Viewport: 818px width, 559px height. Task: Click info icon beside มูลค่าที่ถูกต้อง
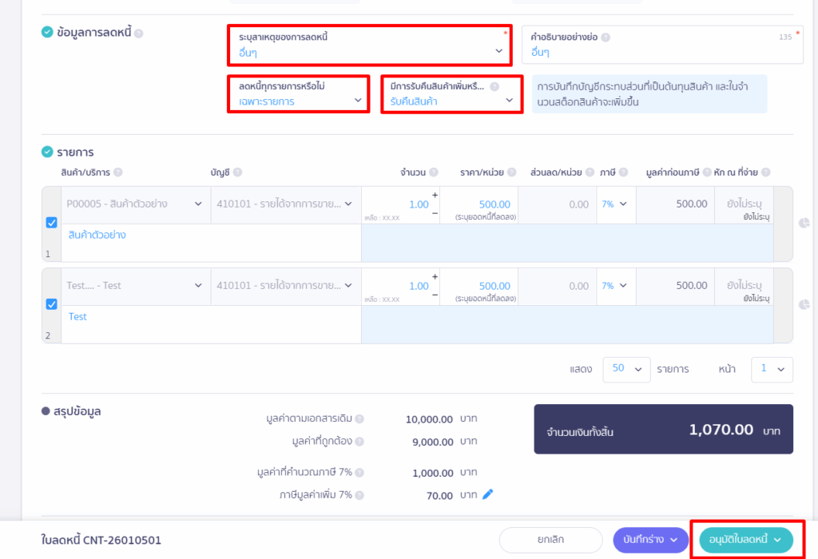359,442
